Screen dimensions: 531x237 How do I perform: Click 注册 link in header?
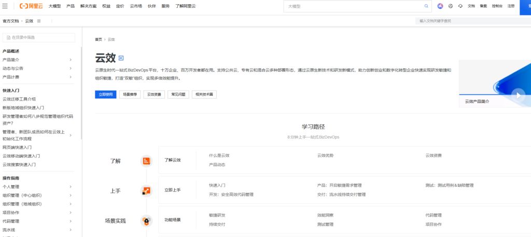(x=511, y=6)
